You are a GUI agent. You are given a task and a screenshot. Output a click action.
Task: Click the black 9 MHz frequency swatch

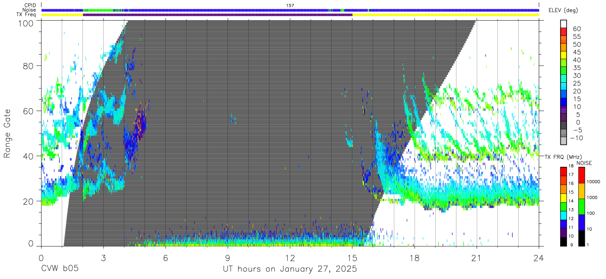[564, 242]
